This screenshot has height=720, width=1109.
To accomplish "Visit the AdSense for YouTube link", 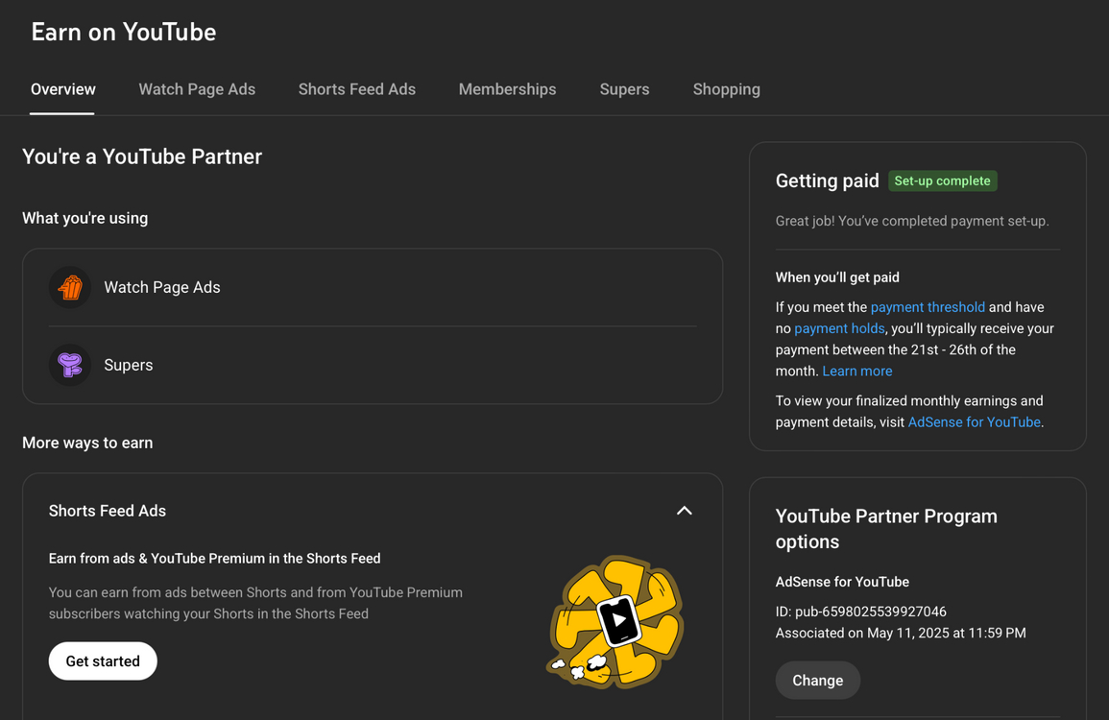I will point(974,422).
